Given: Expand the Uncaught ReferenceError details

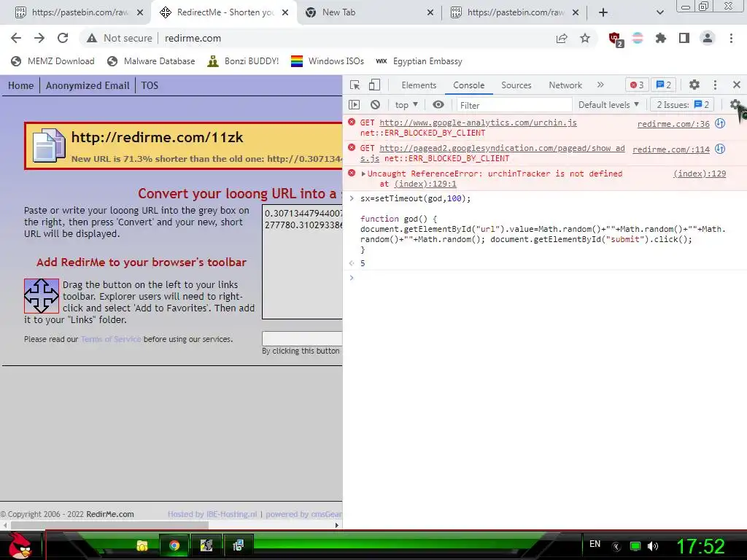Looking at the screenshot, I should (x=363, y=174).
